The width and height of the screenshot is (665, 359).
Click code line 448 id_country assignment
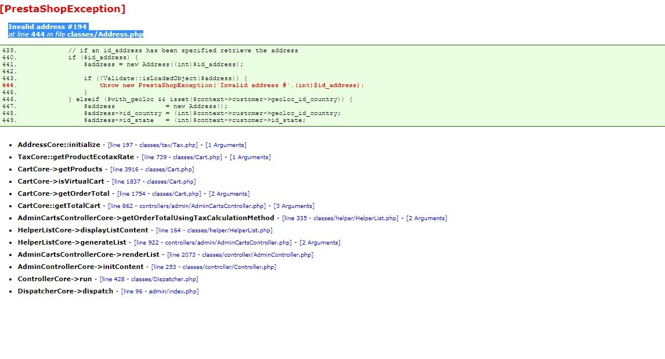click(x=212, y=113)
